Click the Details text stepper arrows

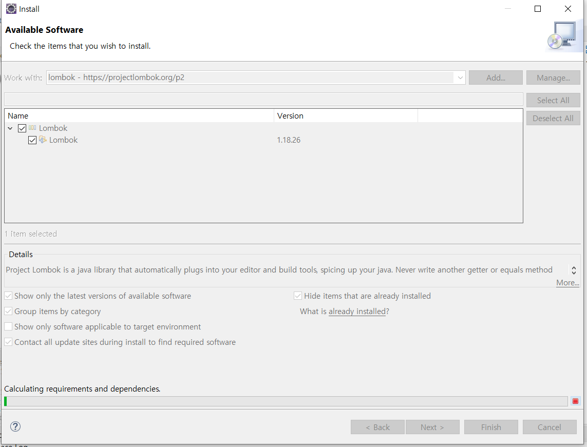coord(574,270)
